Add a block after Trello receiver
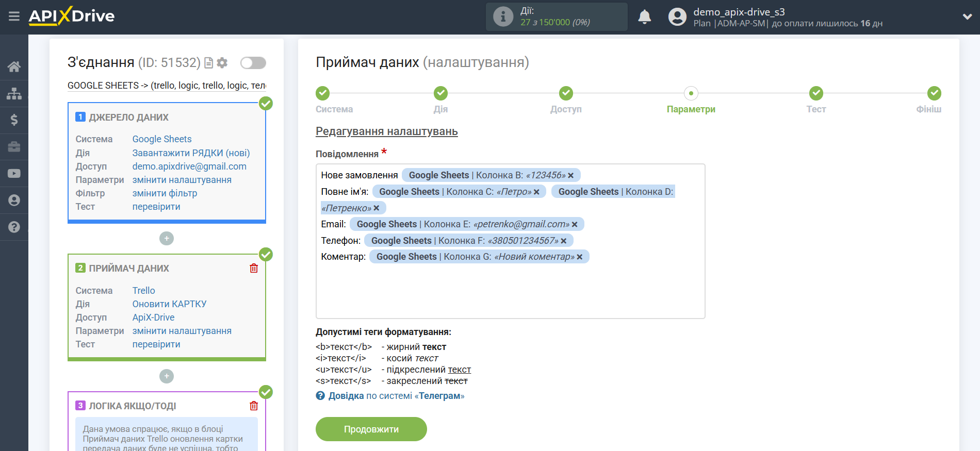The width and height of the screenshot is (980, 451). [x=167, y=376]
